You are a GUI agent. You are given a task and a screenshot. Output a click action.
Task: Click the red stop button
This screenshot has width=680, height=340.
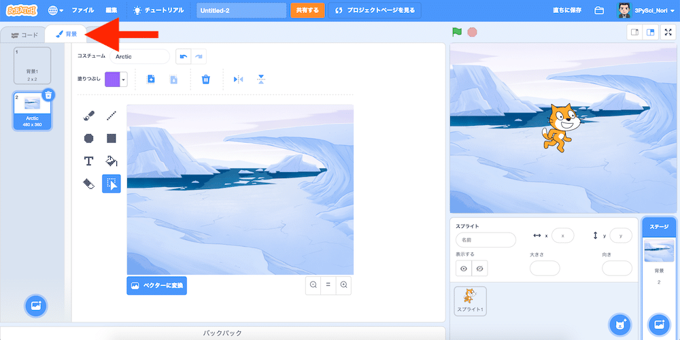point(473,32)
